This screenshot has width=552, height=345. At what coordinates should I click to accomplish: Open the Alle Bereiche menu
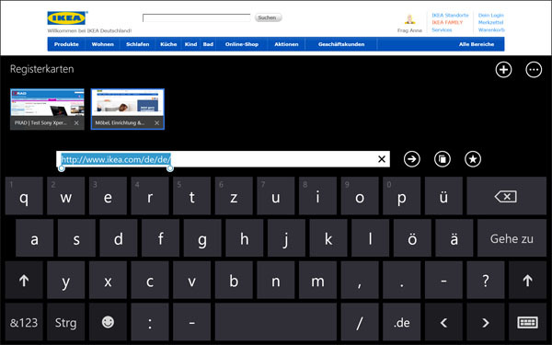pyautogui.click(x=477, y=44)
